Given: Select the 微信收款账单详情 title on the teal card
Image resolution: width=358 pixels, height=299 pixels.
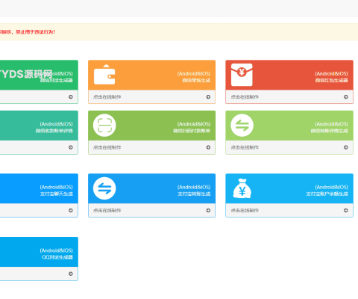Looking at the screenshot, I should click(x=54, y=131).
